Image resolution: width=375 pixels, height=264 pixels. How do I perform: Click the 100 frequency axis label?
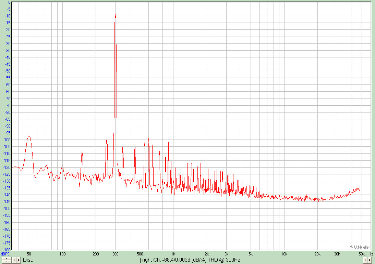click(62, 254)
